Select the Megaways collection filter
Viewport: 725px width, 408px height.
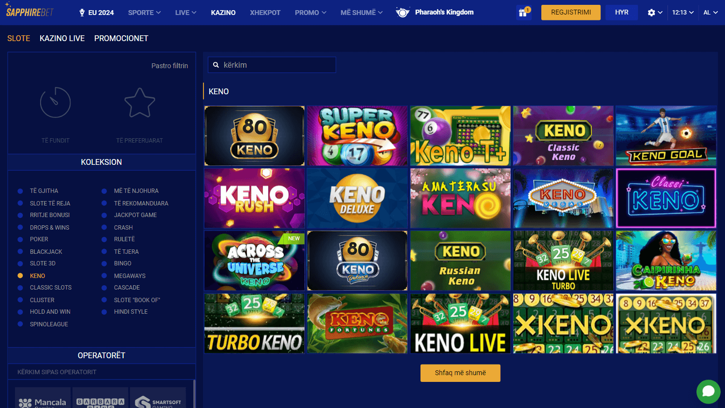(130, 276)
